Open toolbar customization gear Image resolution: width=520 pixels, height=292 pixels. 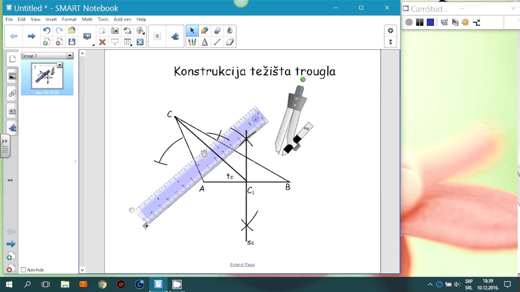[x=390, y=30]
